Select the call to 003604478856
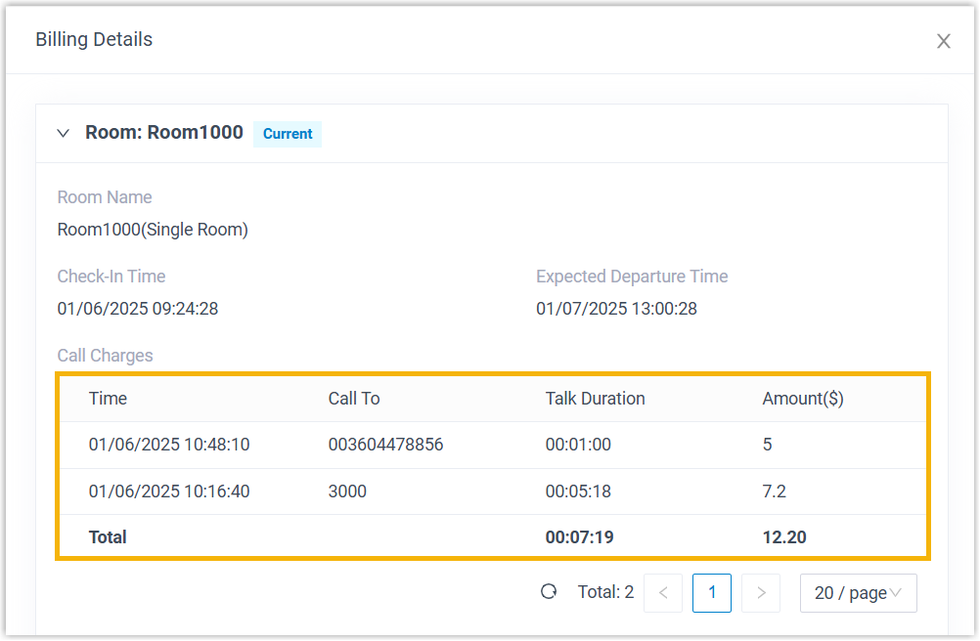 (x=385, y=445)
